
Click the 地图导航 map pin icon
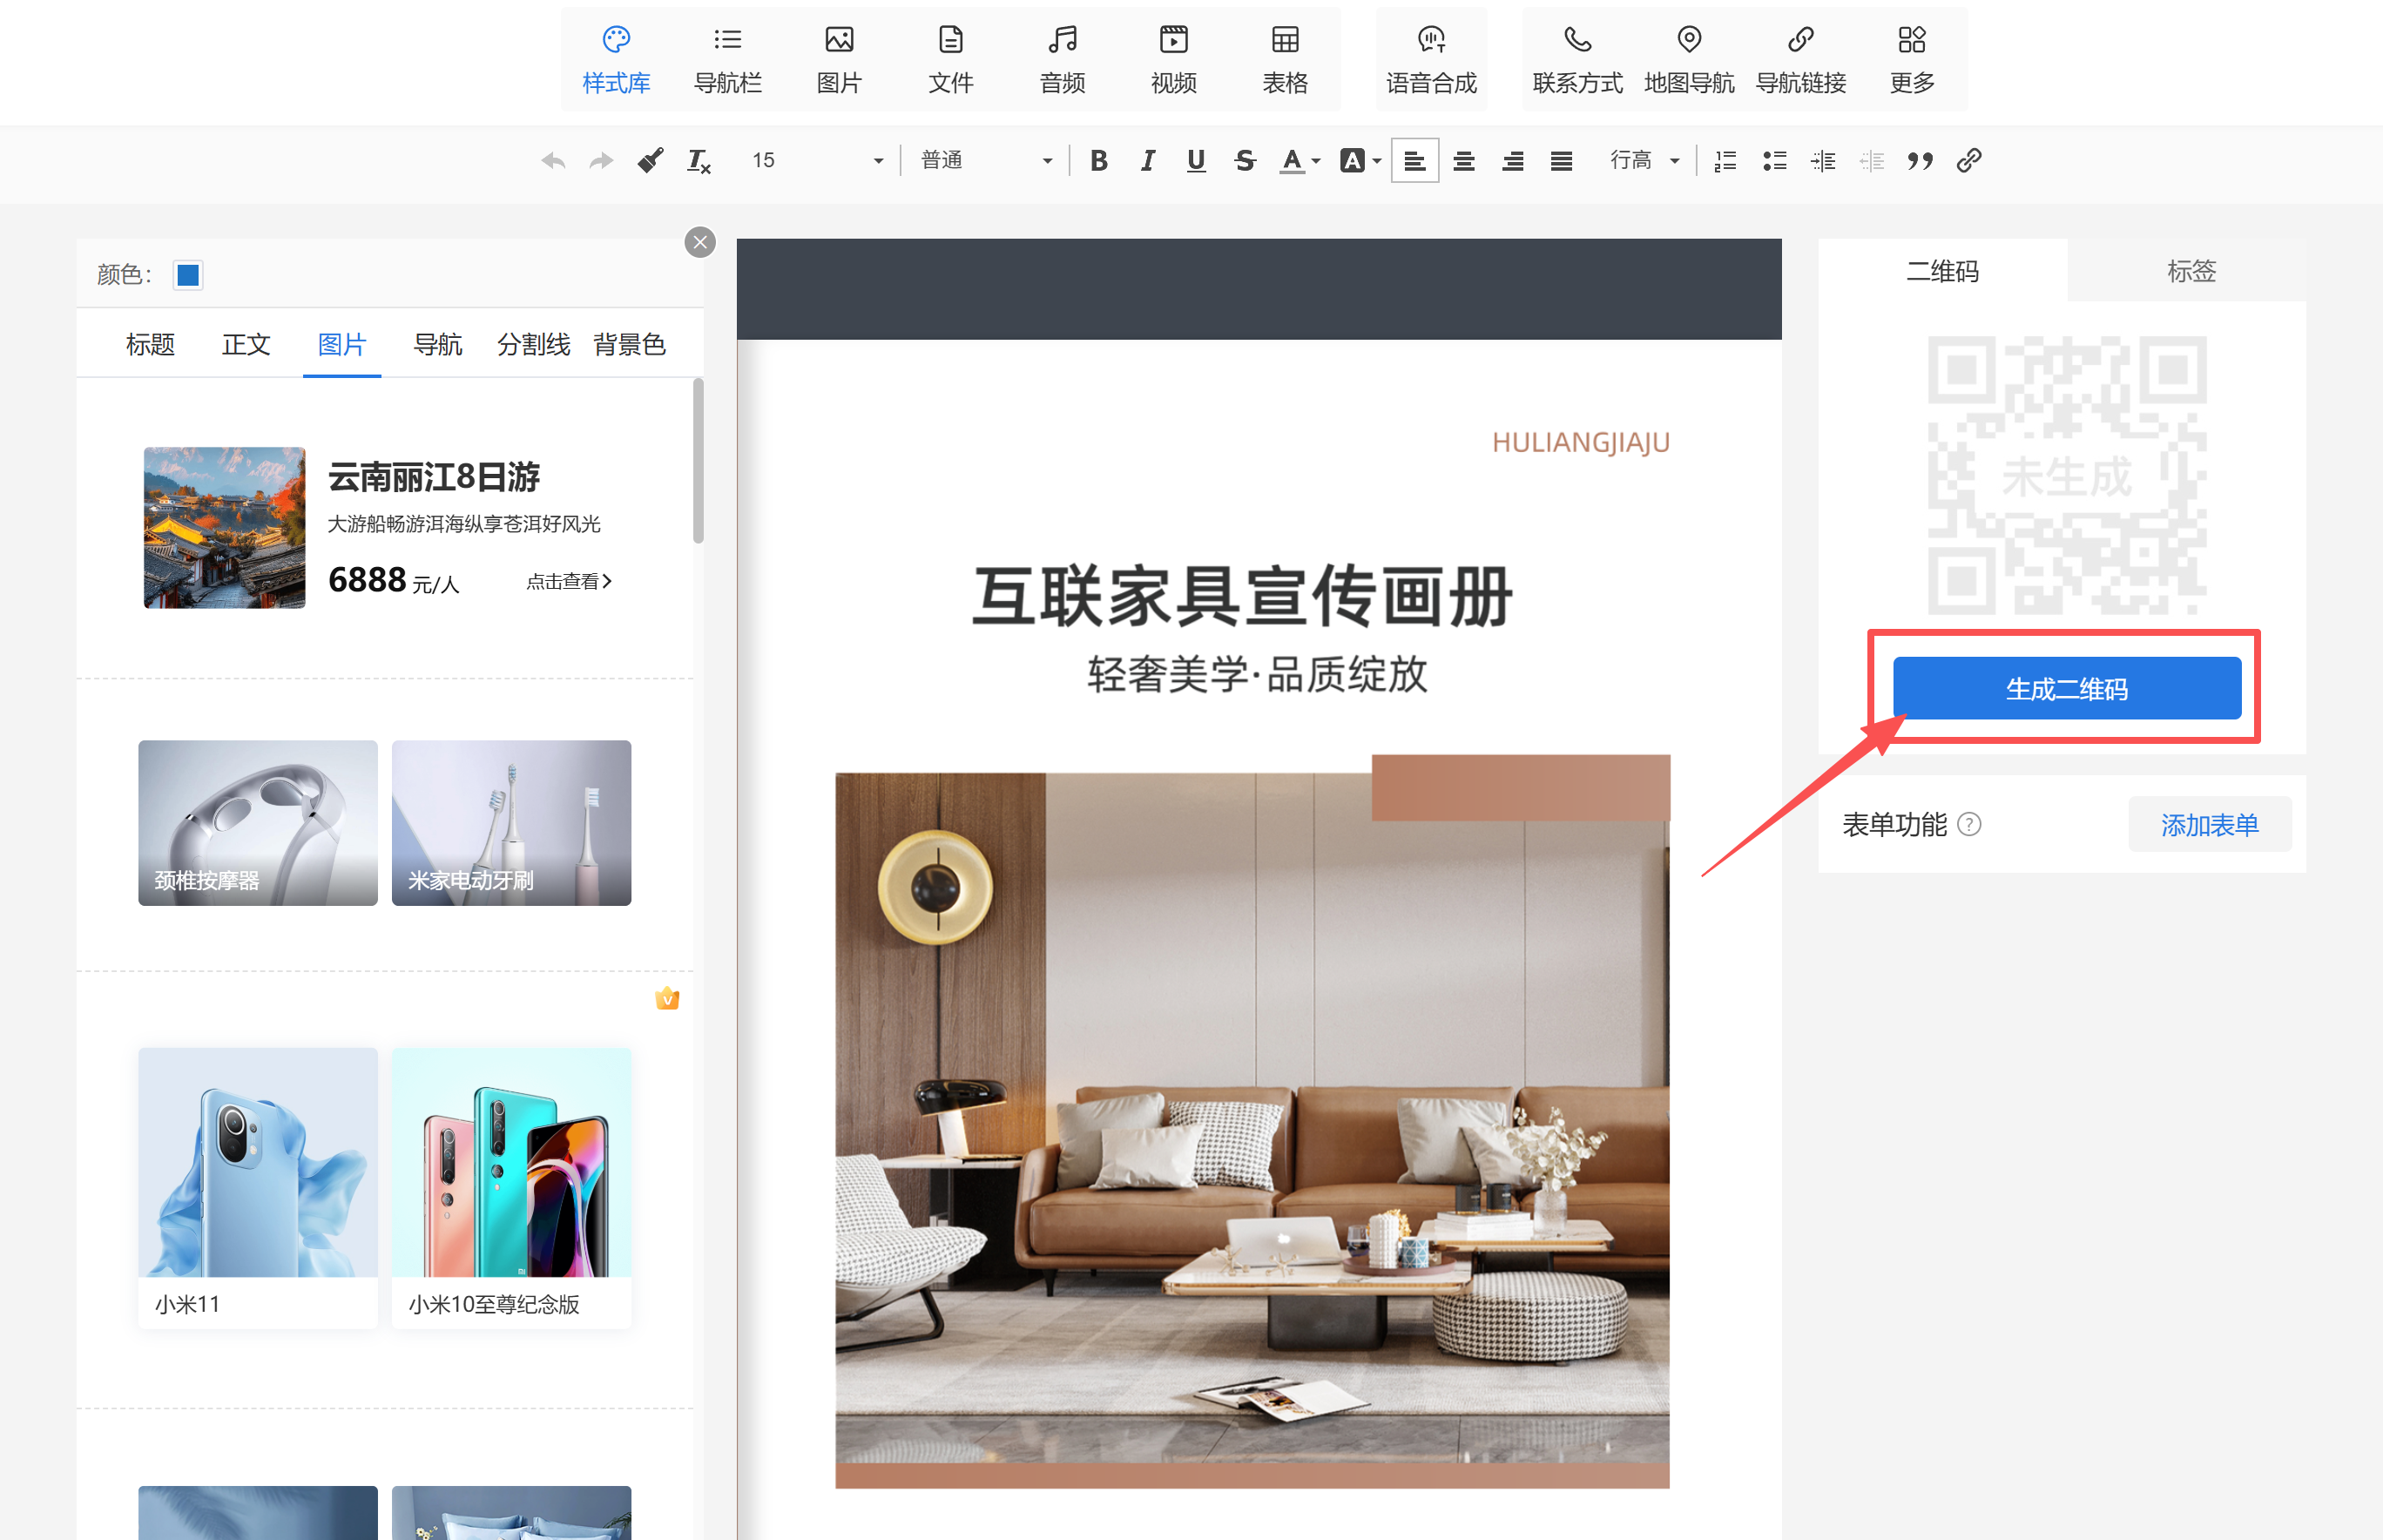(x=1688, y=40)
